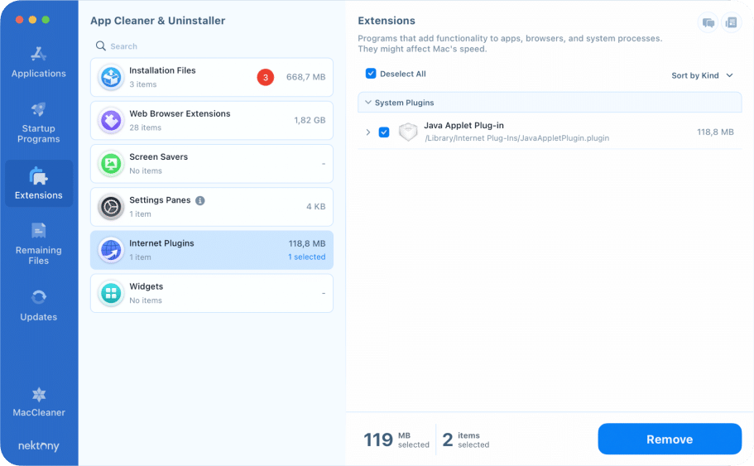Viewport: 754px width, 466px height.
Task: Open the chat feedback icon
Action: (x=708, y=22)
